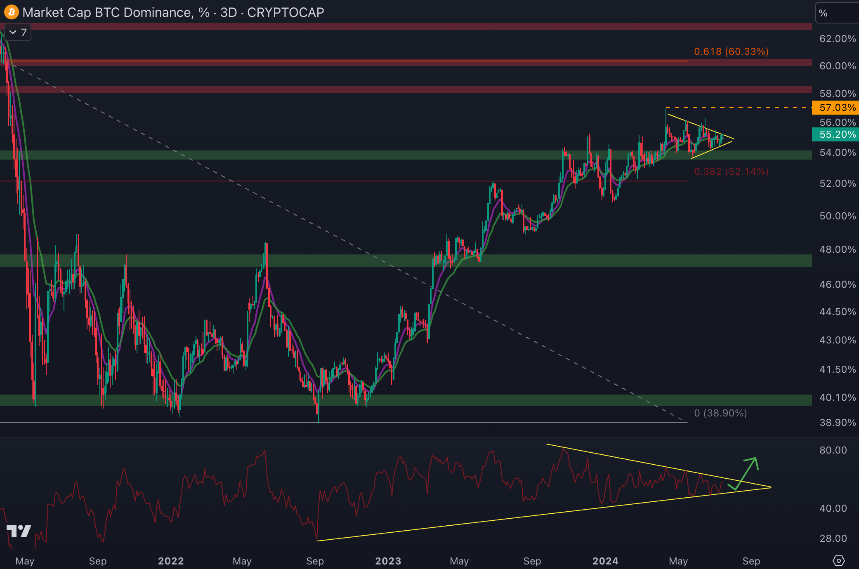Click the 3D interval text in title
The image size is (859, 569).
coord(229,12)
